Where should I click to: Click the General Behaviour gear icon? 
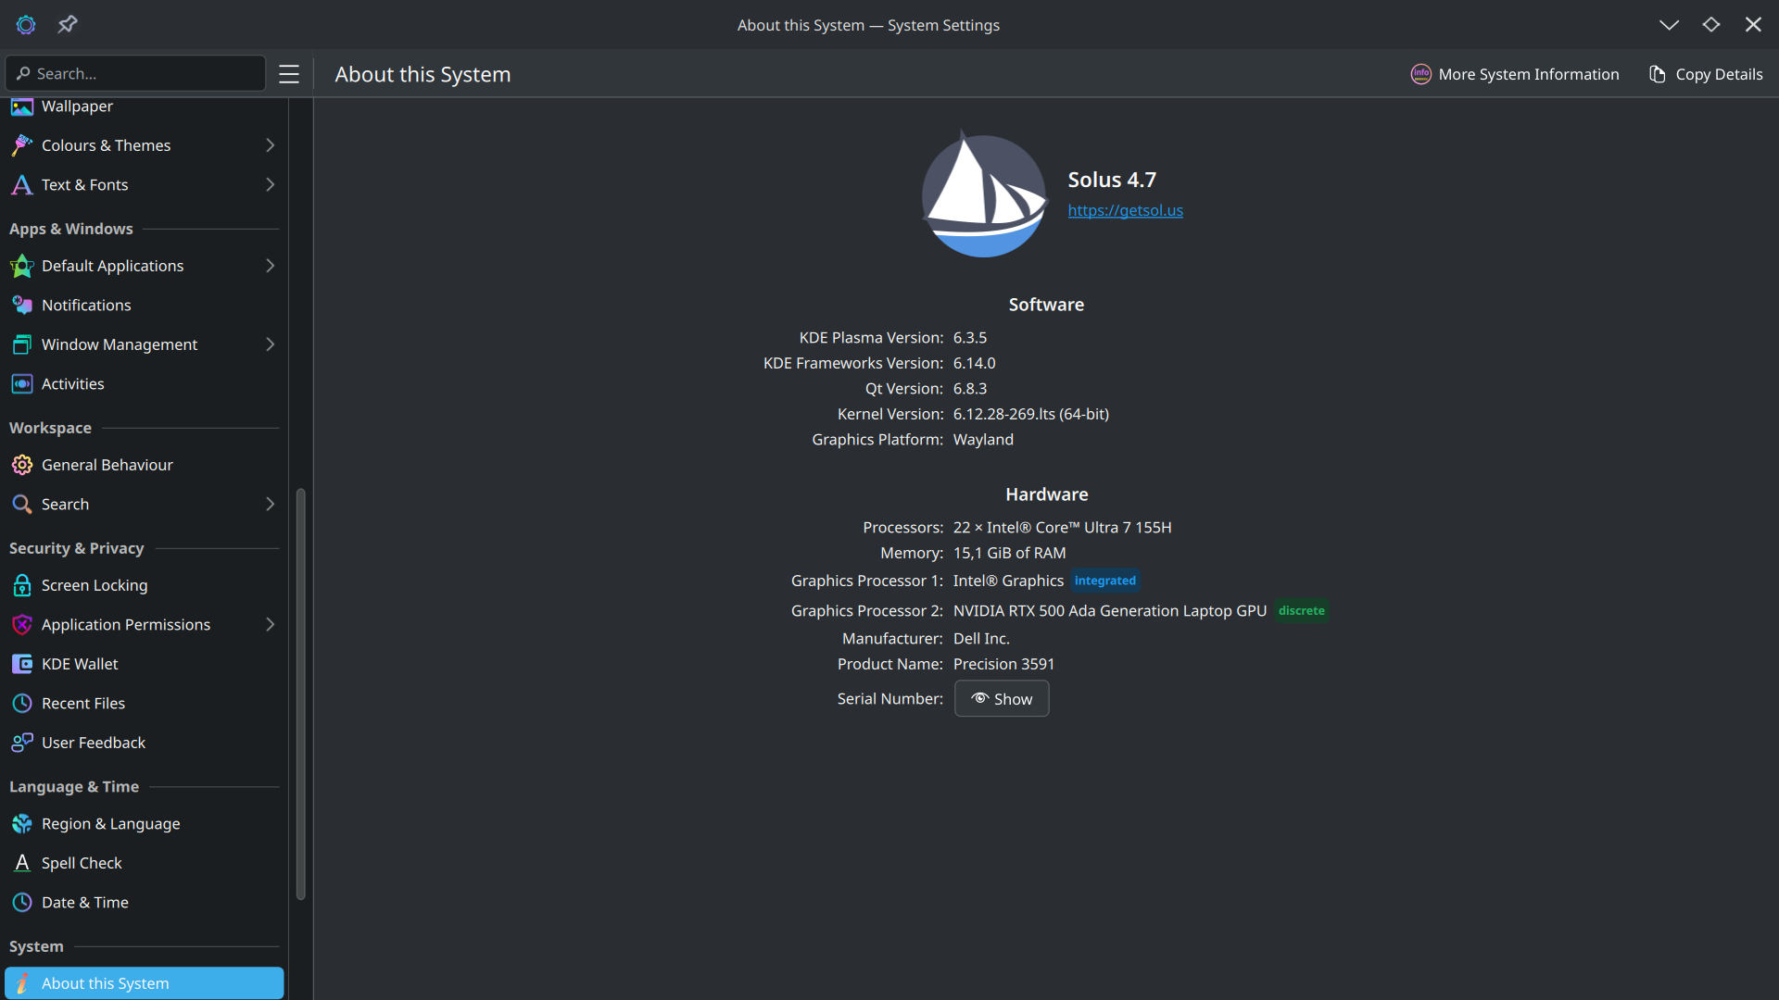pyautogui.click(x=22, y=465)
